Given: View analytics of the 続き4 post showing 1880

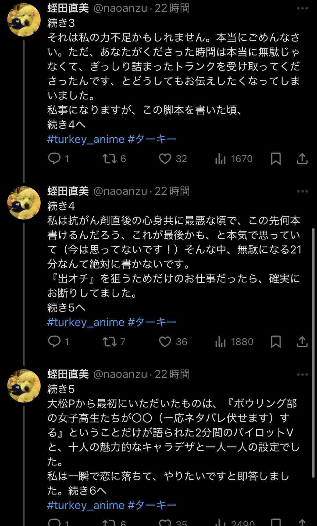Looking at the screenshot, I should tap(220, 342).
